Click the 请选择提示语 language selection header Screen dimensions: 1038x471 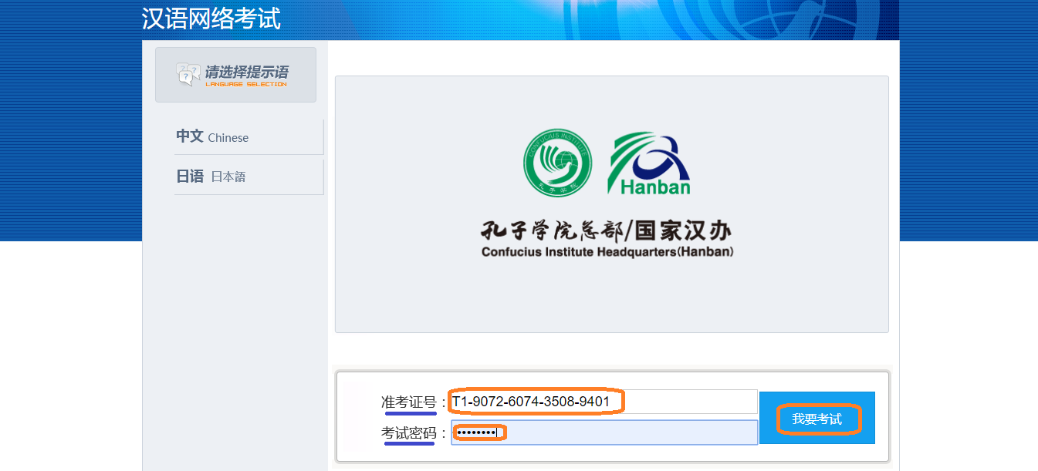235,75
